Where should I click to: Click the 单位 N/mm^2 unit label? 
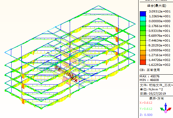pyautogui.click(x=151, y=89)
